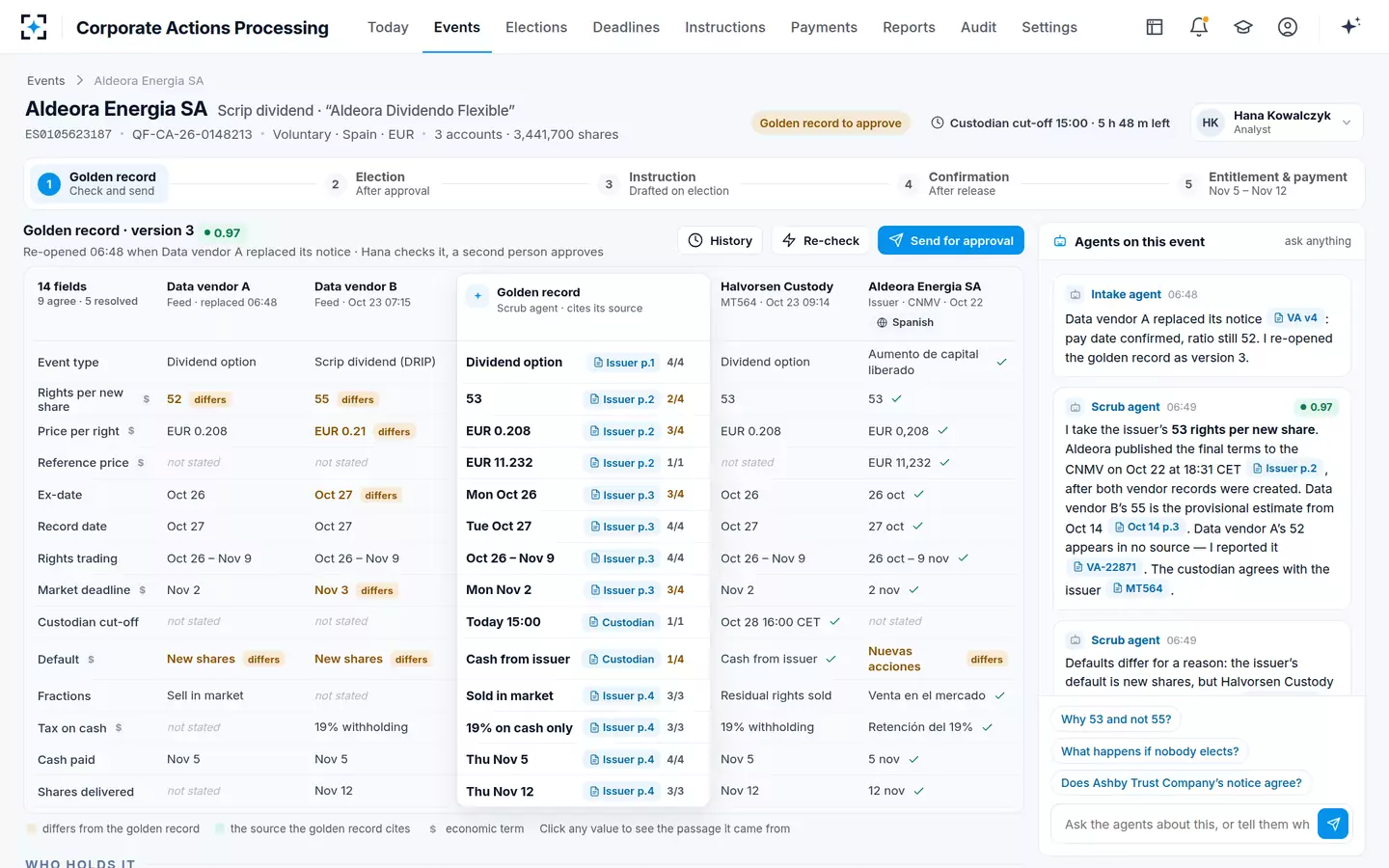Open the user account icon
Viewport: 1389px width, 868px height.
click(1288, 27)
